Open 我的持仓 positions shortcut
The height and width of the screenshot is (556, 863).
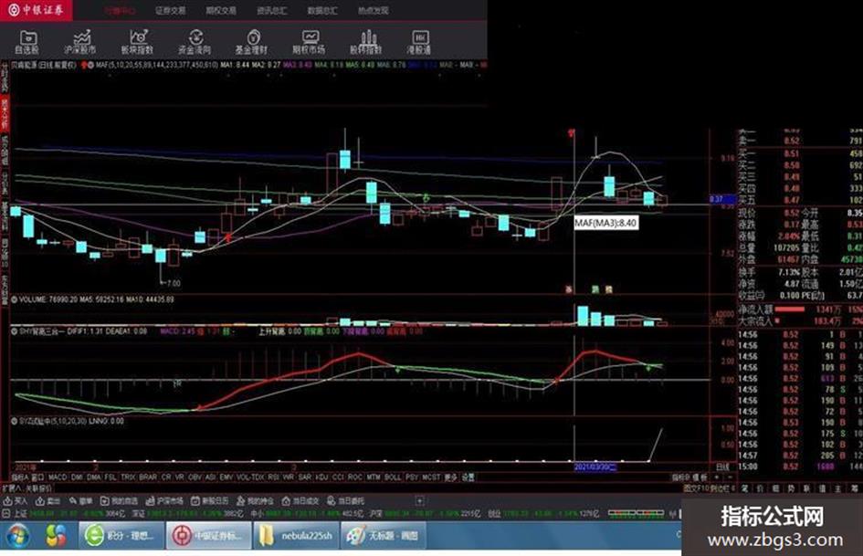coord(255,501)
